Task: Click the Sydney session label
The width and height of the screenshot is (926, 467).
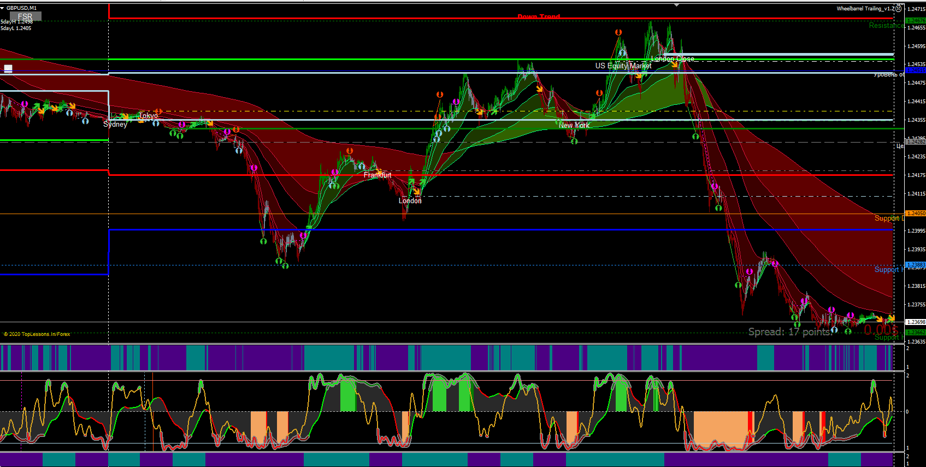Action: click(x=115, y=124)
